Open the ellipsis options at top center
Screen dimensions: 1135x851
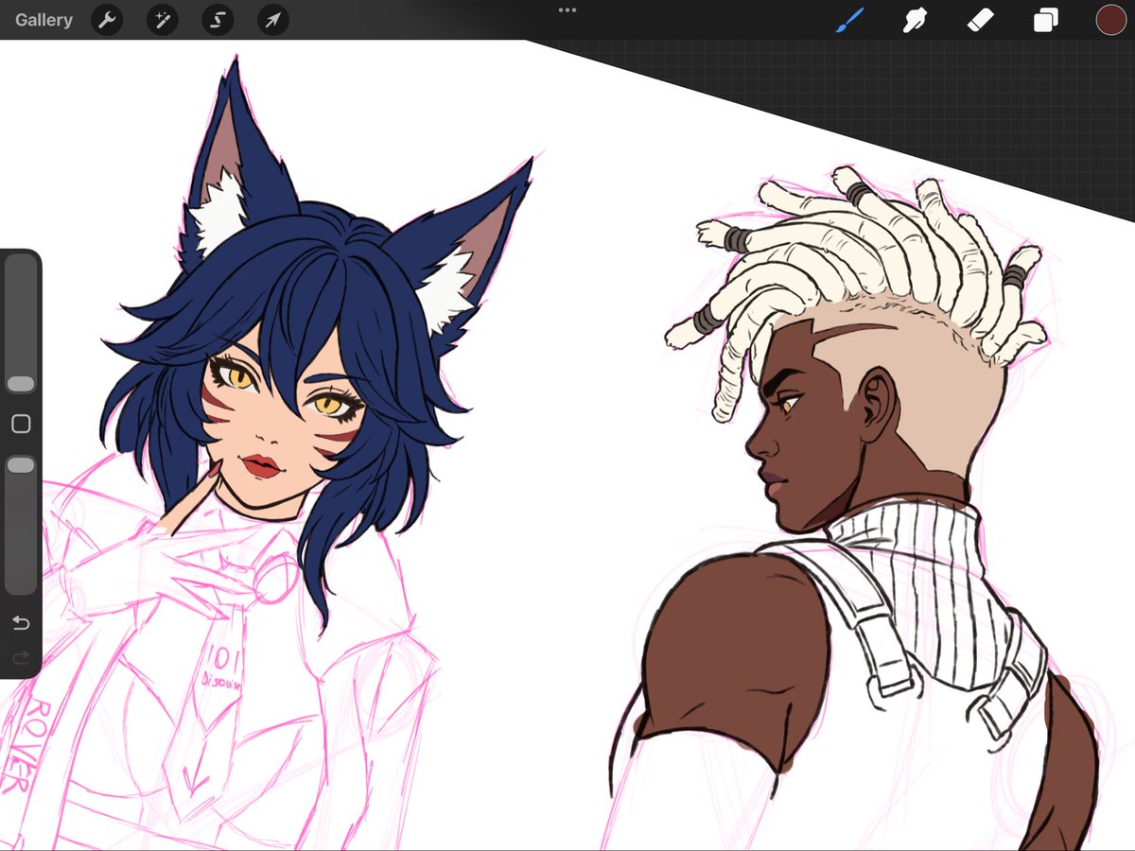(567, 10)
